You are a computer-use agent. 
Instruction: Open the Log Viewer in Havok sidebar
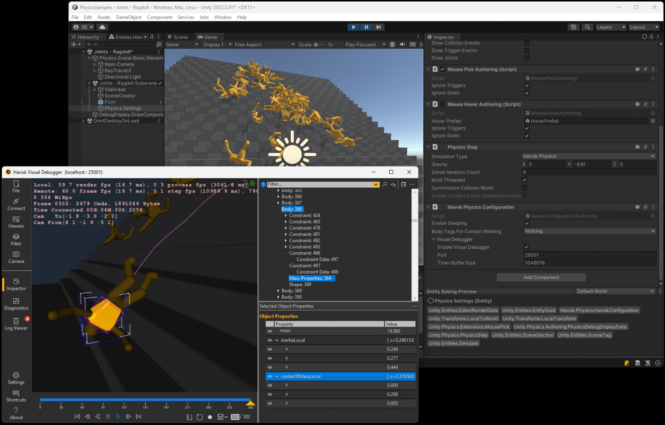16,324
